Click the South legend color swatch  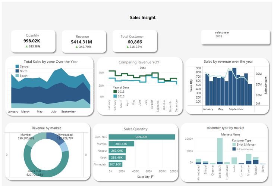pos(17,75)
